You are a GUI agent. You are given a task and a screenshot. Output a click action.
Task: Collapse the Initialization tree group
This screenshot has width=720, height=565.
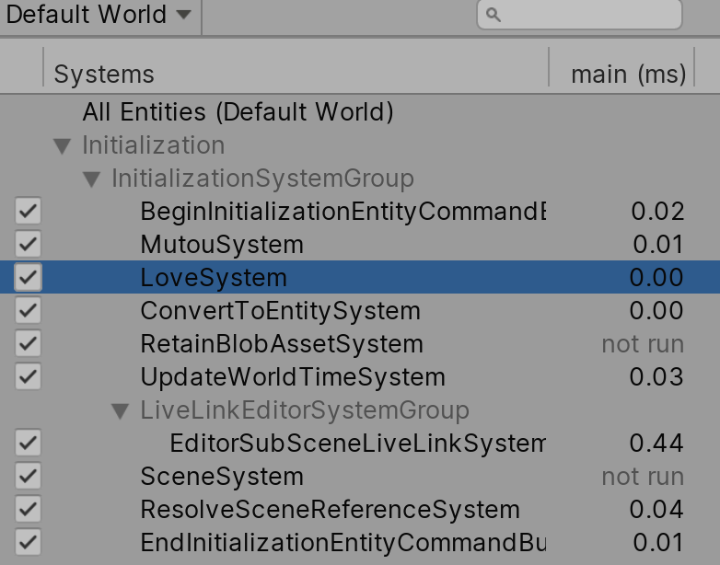[63, 146]
